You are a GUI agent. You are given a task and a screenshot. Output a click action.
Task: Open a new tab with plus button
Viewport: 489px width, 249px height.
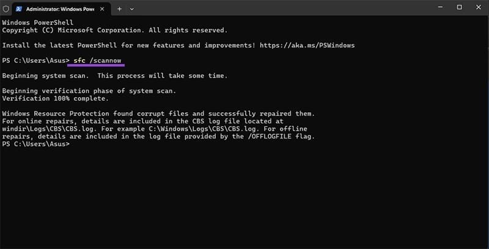pos(120,9)
